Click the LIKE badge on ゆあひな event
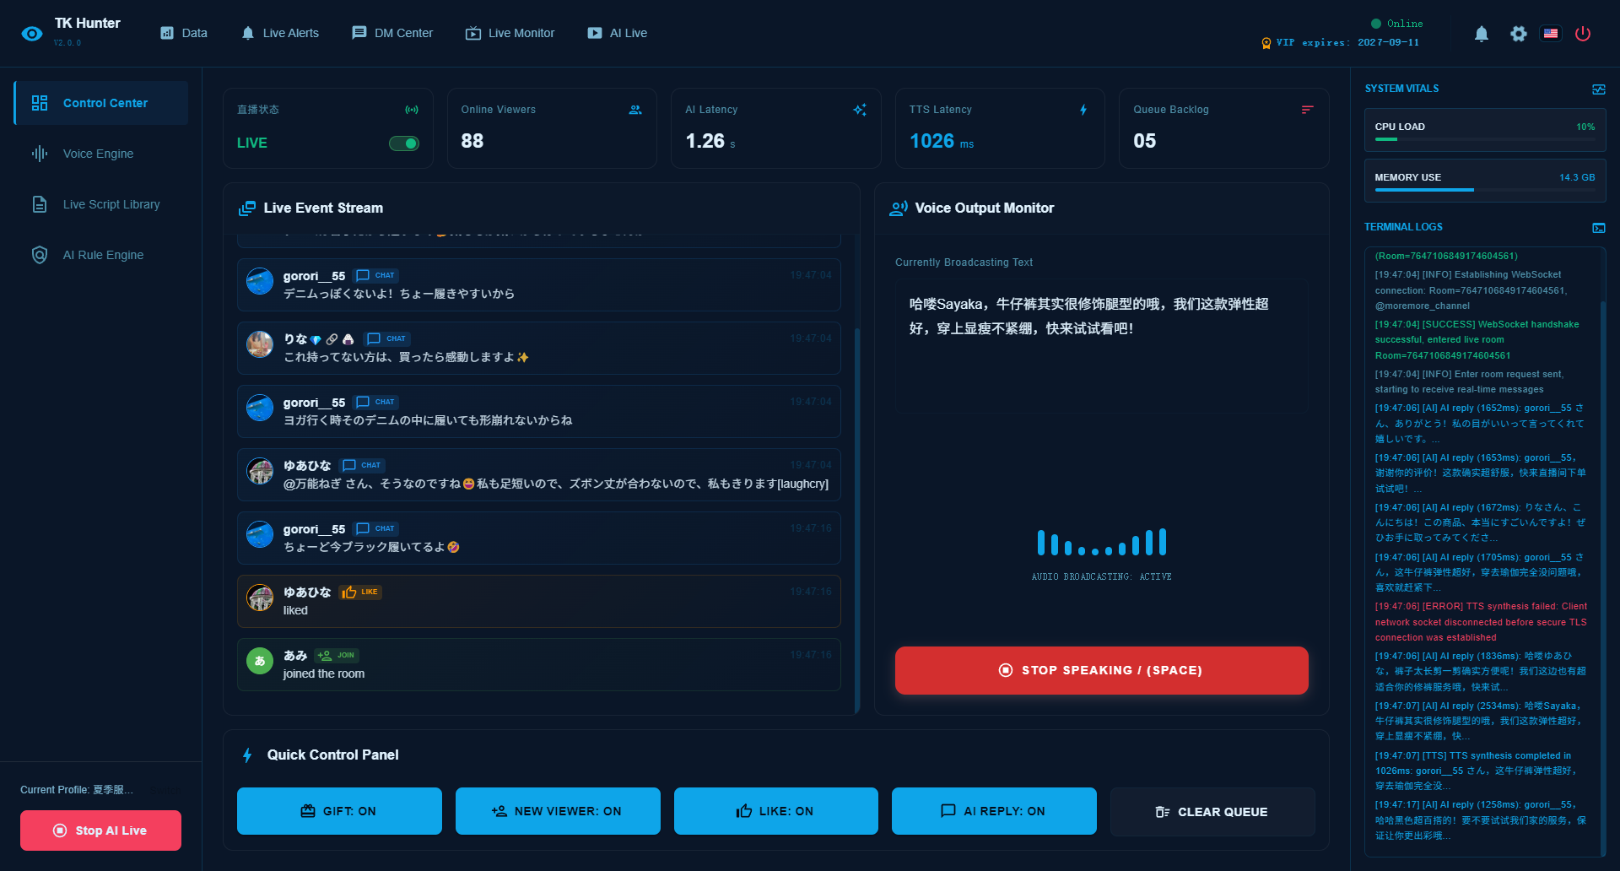Image resolution: width=1620 pixels, height=871 pixels. pyautogui.click(x=360, y=592)
